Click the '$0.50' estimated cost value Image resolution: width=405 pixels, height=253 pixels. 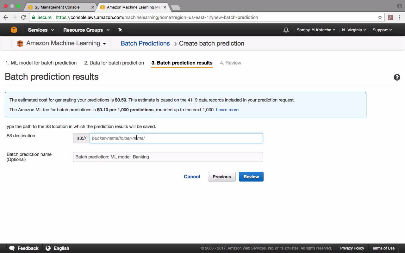[121, 100]
